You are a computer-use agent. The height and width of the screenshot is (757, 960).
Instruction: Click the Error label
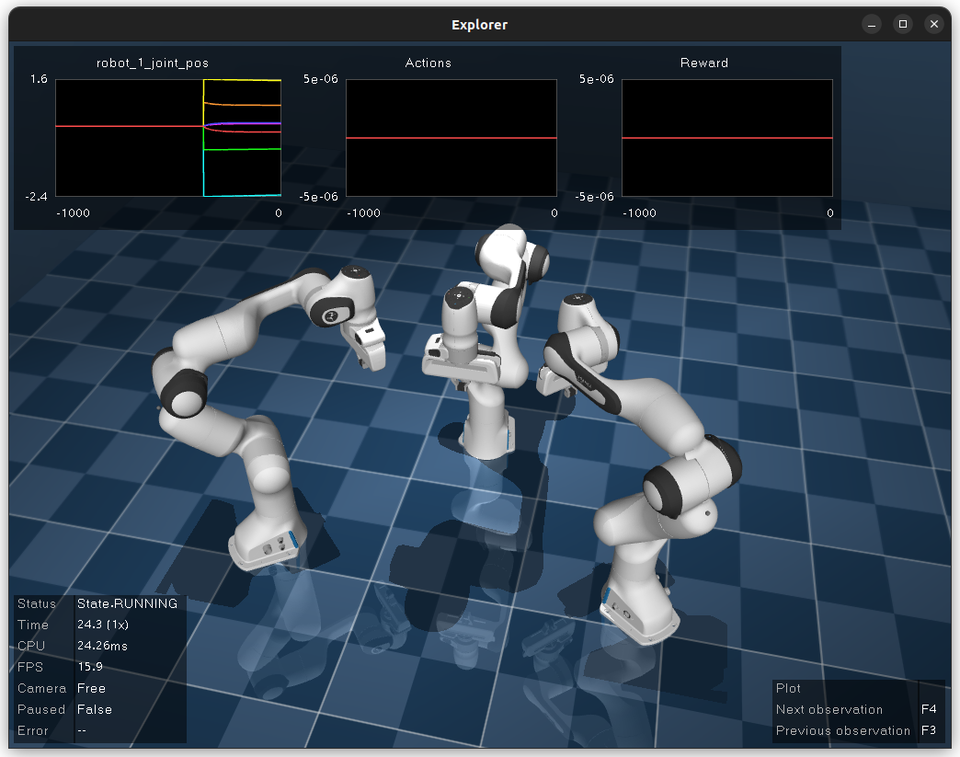pos(32,730)
